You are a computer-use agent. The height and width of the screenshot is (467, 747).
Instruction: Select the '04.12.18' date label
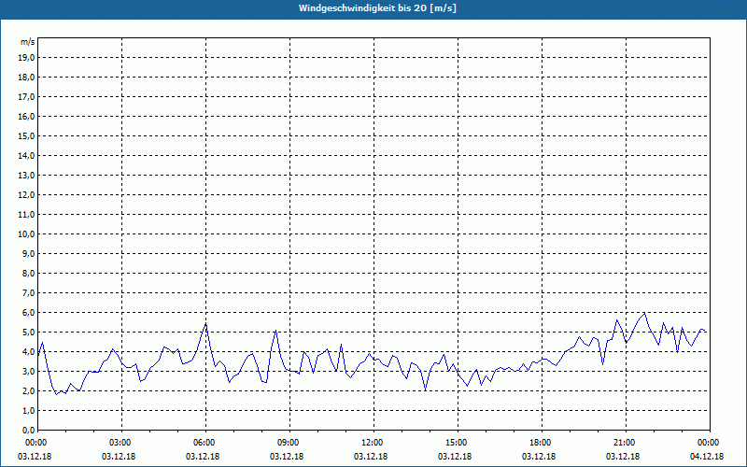point(707,457)
